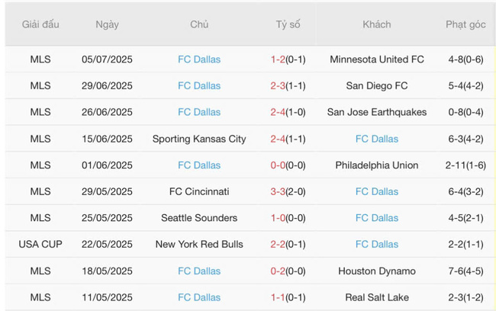Click the 1-2(0-1) score for Minnesota match
This screenshot has height=311, width=496.
[x=288, y=59]
